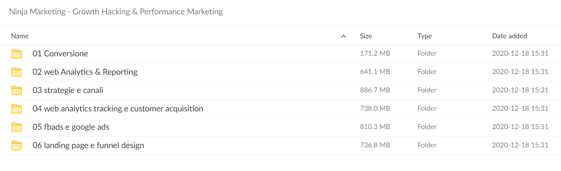Open 04 web analytics tracking e customer acquisition
561x171 pixels.
pyautogui.click(x=118, y=108)
